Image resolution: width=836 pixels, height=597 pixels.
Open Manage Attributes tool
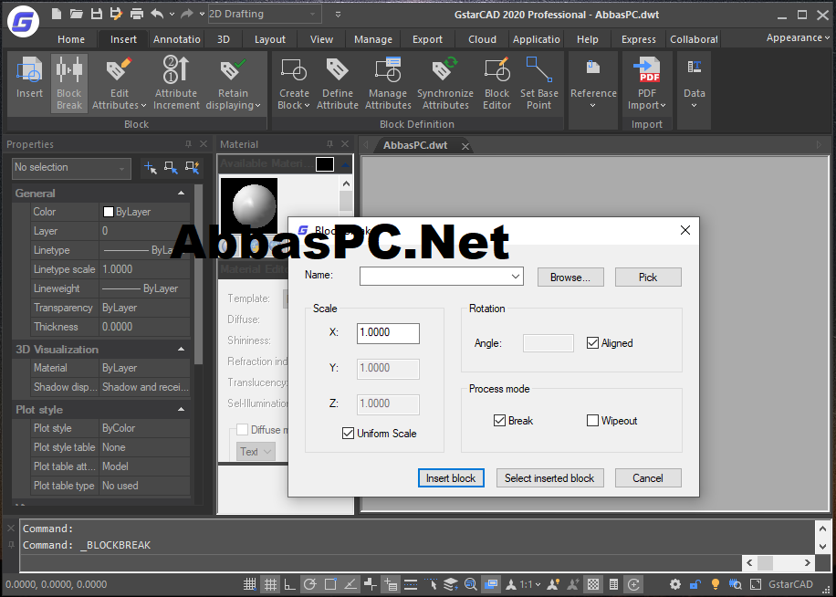click(388, 83)
